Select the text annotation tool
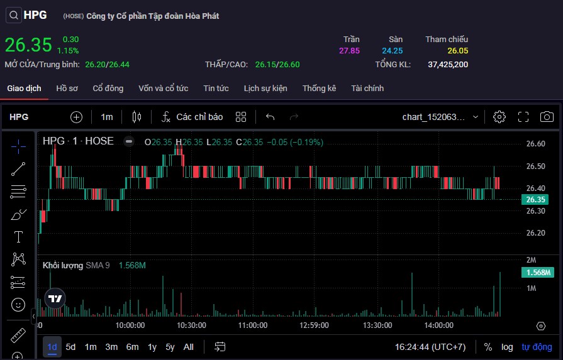The width and height of the screenshot is (563, 360). pyautogui.click(x=18, y=237)
